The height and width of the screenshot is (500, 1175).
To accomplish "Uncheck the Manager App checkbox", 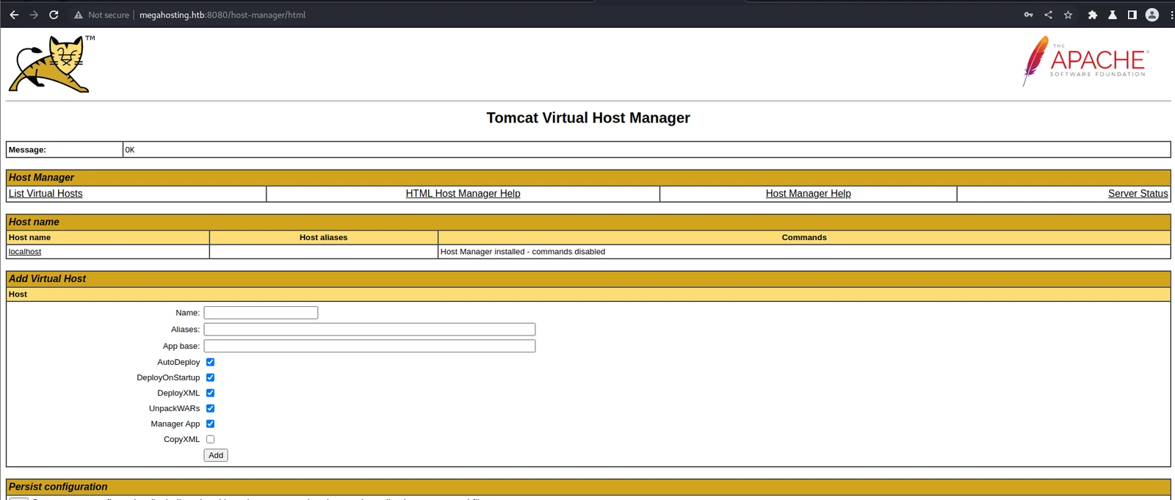I will [210, 424].
